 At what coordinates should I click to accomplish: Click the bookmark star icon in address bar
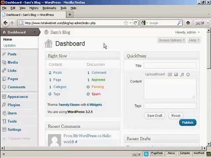coord(126,23)
